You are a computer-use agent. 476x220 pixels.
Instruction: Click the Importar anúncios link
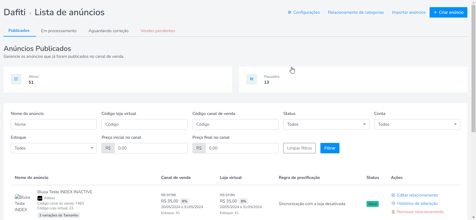pyautogui.click(x=408, y=13)
